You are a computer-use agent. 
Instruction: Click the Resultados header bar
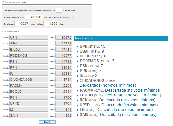coord(121,38)
